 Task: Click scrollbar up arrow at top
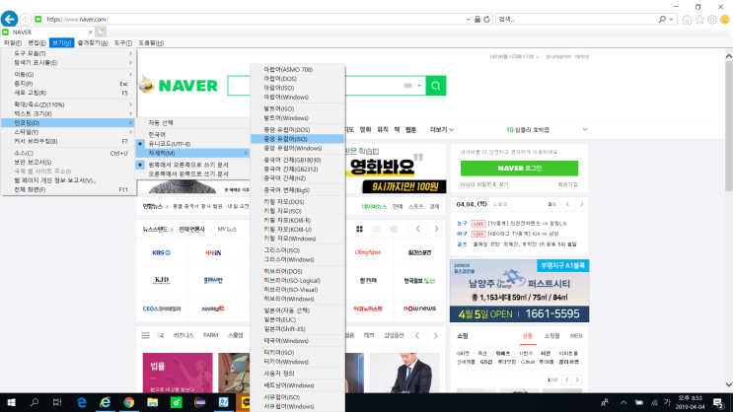pyautogui.click(x=728, y=56)
